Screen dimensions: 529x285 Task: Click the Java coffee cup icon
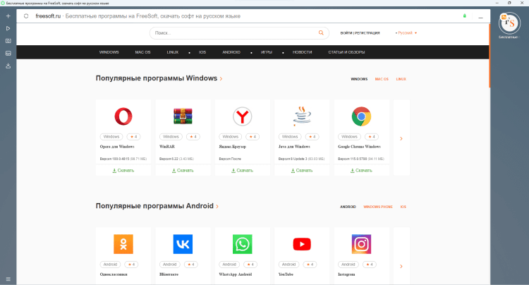click(302, 116)
